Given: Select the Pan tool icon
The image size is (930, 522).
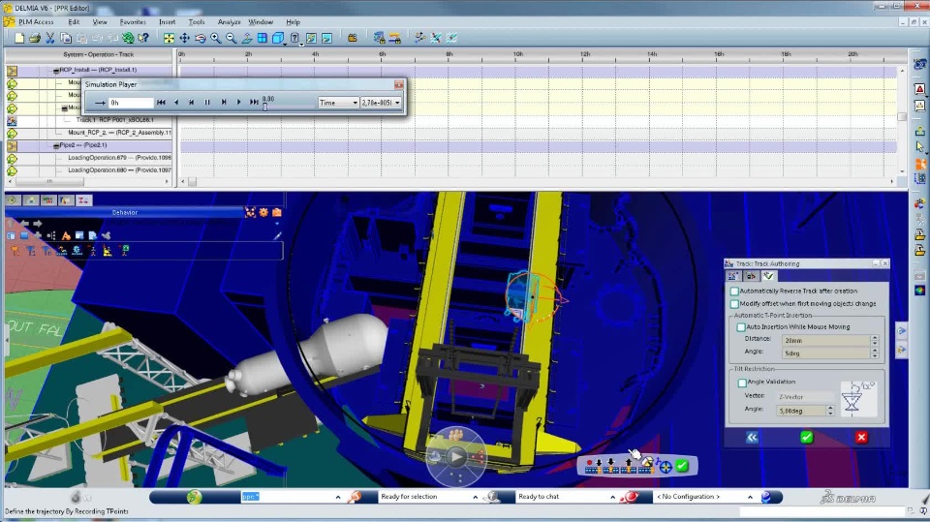Looking at the screenshot, I should 184,38.
